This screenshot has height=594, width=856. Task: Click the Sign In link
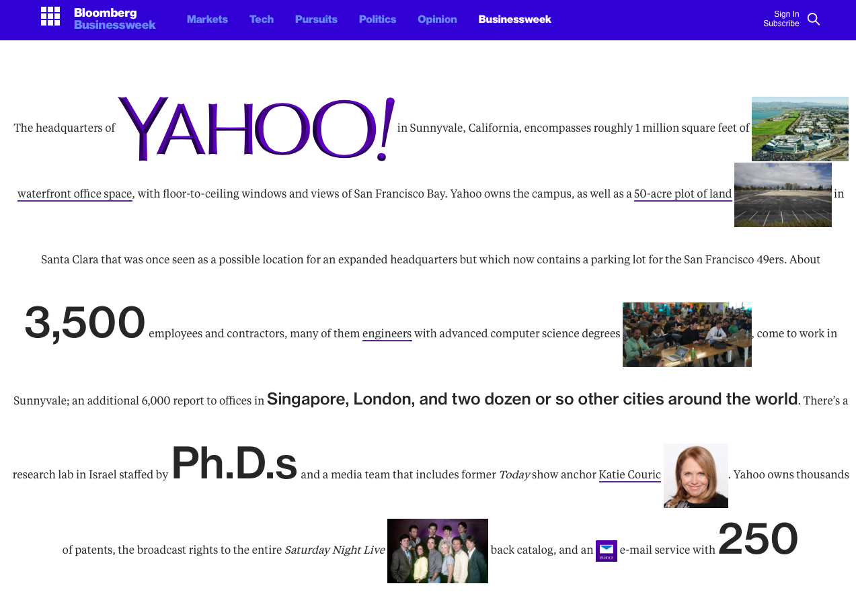(x=787, y=14)
